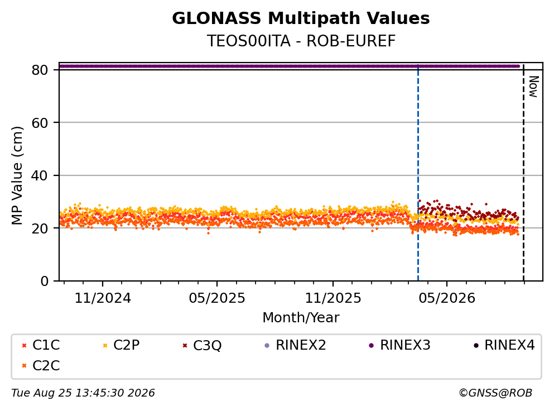This screenshot has width=554, height=410.
Task: Click the MP Value (cm) axis title
Action: (17, 175)
